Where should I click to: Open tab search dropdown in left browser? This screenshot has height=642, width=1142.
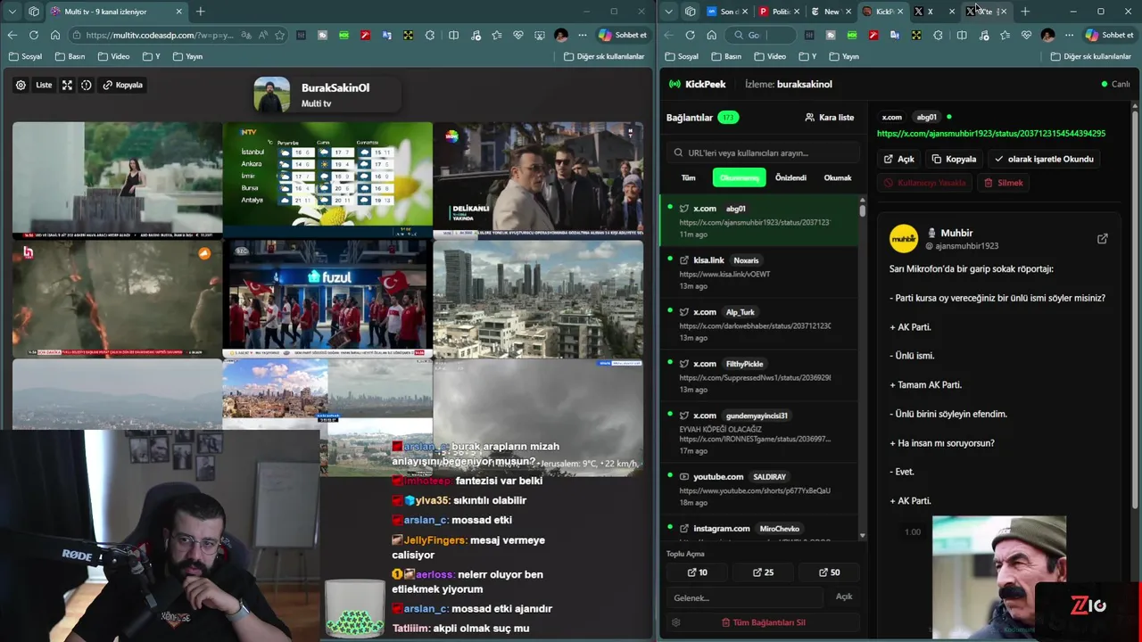[12, 12]
